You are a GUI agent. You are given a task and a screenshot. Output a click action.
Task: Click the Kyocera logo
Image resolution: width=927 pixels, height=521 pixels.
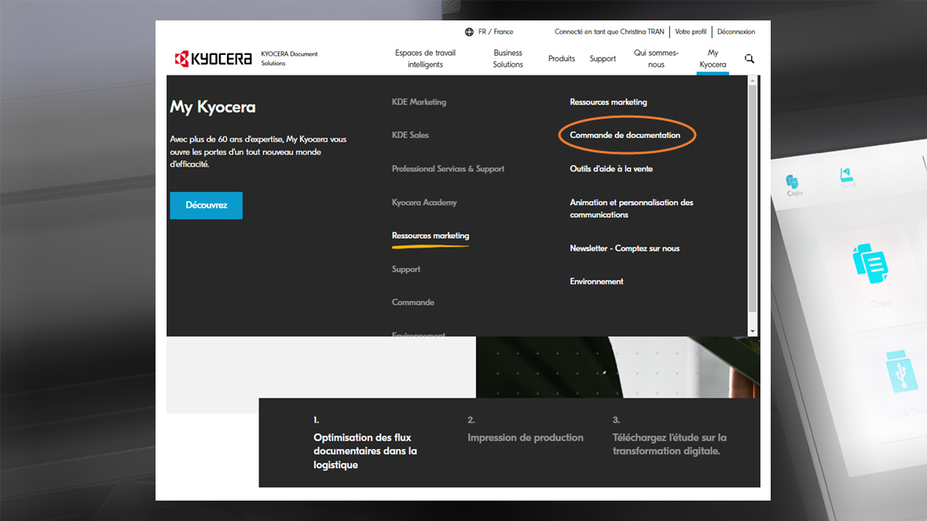coord(214,59)
